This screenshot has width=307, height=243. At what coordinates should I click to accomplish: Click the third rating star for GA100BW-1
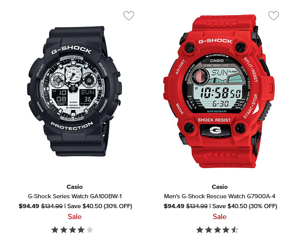pos(72,229)
